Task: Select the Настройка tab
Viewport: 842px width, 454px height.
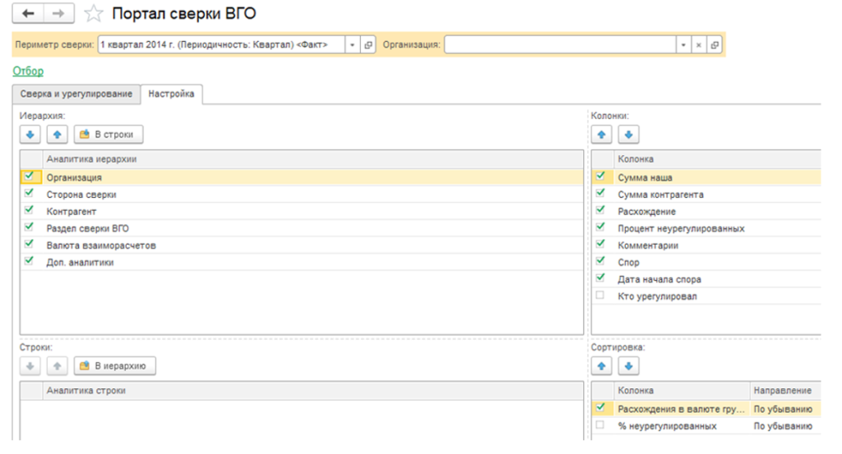Action: [171, 94]
